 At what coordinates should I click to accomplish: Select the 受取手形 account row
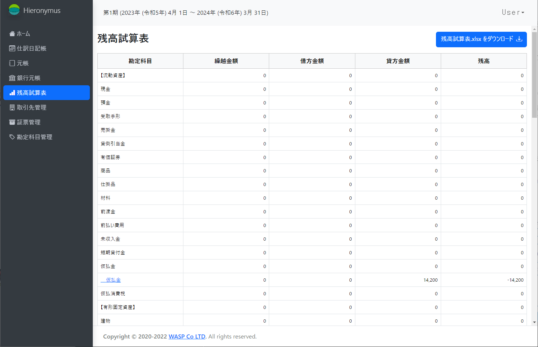[x=312, y=116]
